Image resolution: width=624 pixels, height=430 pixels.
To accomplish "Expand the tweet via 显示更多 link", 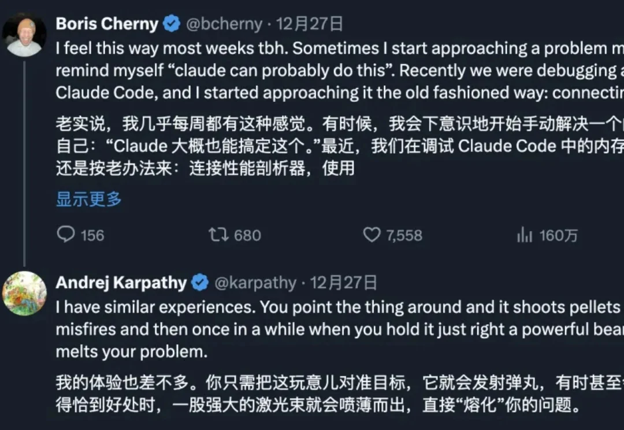I will tap(88, 198).
